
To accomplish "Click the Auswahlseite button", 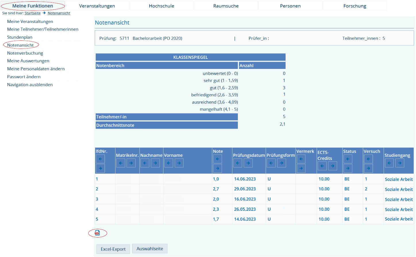I will click(150, 249).
